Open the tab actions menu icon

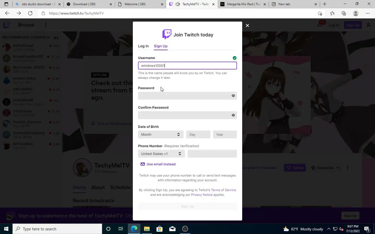click(6, 4)
